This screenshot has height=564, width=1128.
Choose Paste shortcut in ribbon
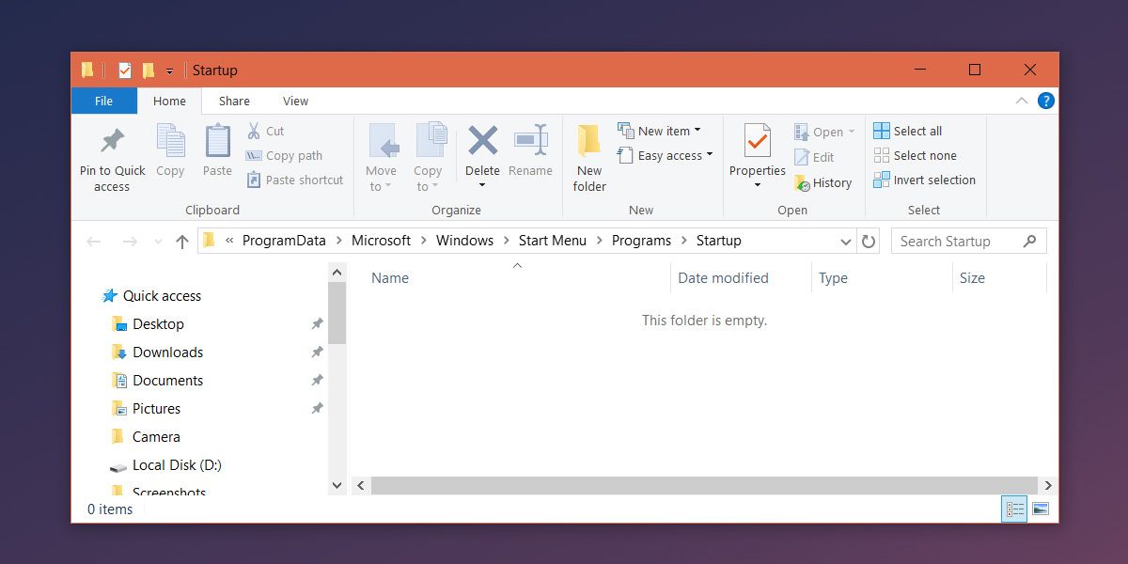(x=294, y=180)
